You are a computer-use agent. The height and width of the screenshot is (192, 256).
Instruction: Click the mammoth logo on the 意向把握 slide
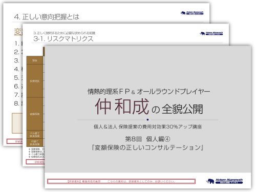tap(192, 13)
